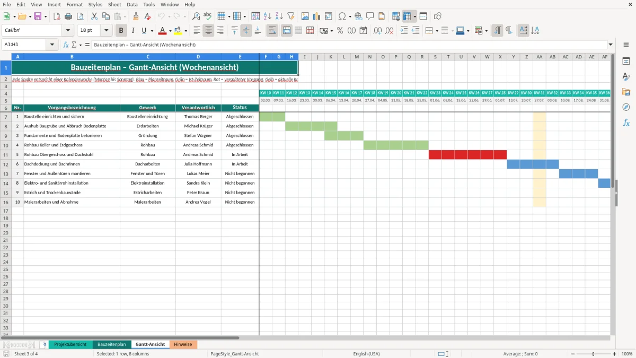636x358 pixels.
Task: Clear direct formatting
Action: click(x=147, y=16)
